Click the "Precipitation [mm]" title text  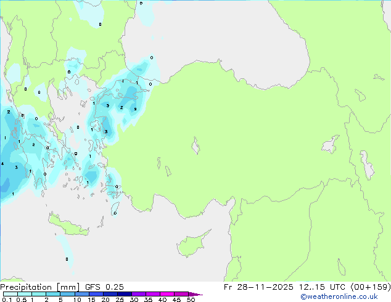pos(40,287)
